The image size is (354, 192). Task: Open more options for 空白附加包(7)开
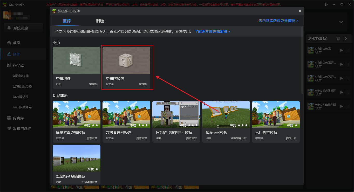point(348,78)
